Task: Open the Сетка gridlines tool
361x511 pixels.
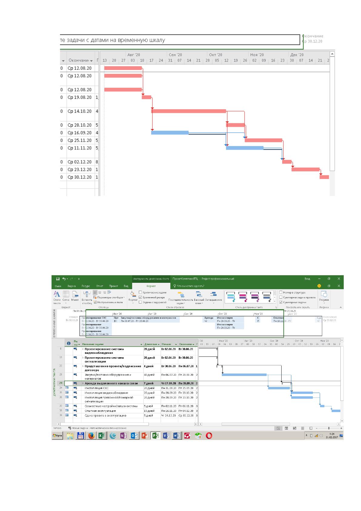Action: [x=66, y=297]
